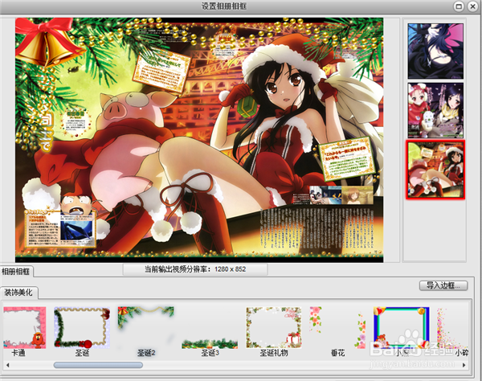Switch to the 装饰美化 tab

(x=18, y=293)
